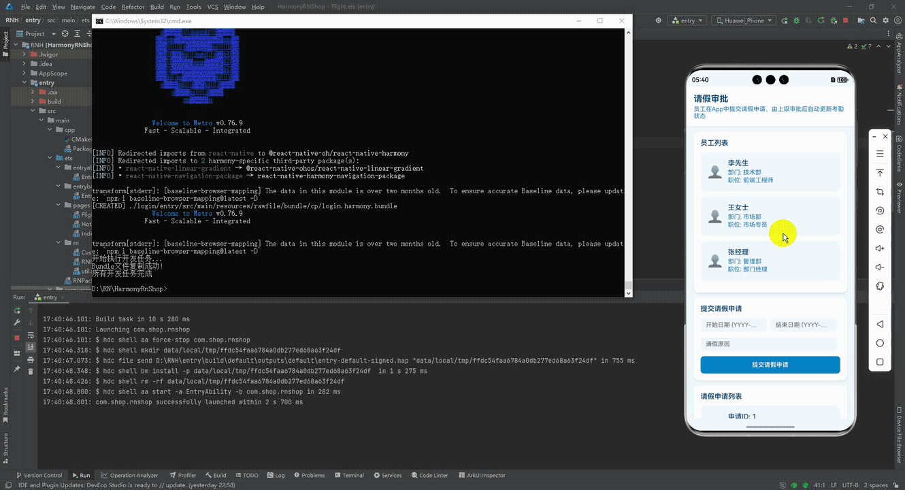This screenshot has width=905, height=490.
Task: Click the wrench icon in Run panel
Action: [x=17, y=322]
